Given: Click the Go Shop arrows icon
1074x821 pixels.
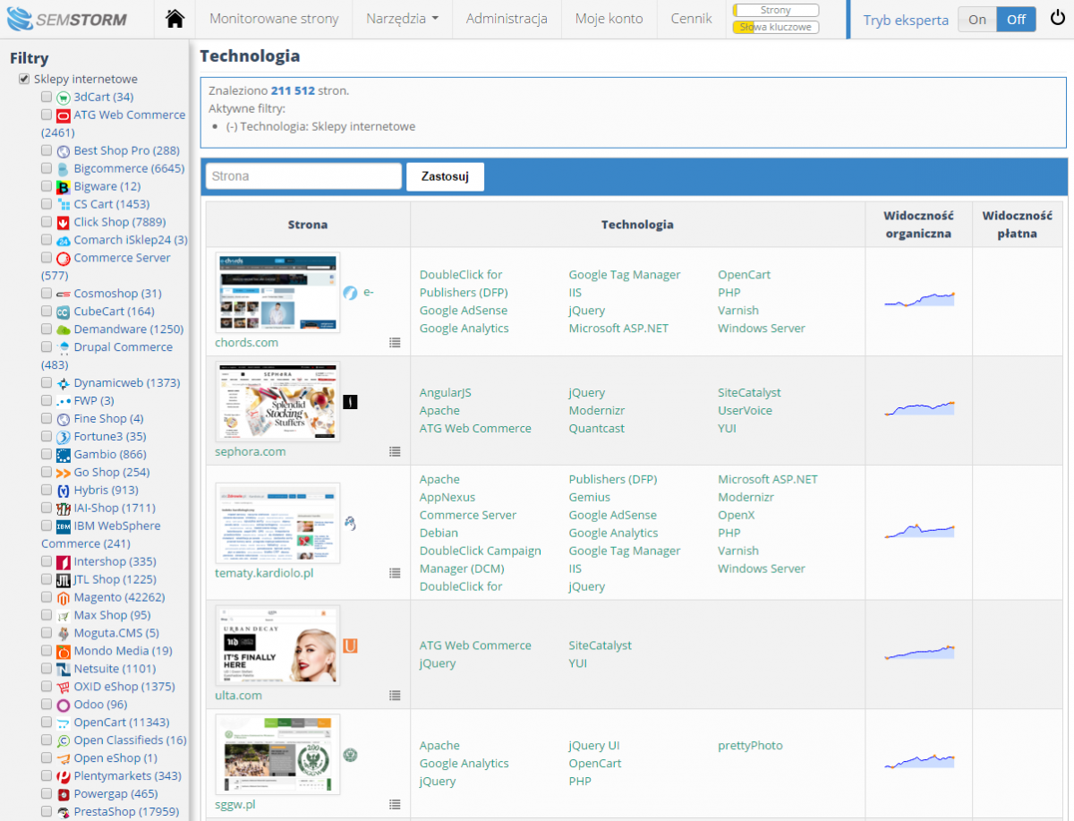Looking at the screenshot, I should click(x=64, y=473).
